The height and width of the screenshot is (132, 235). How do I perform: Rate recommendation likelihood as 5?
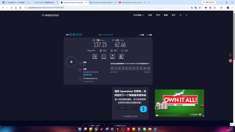(130, 68)
